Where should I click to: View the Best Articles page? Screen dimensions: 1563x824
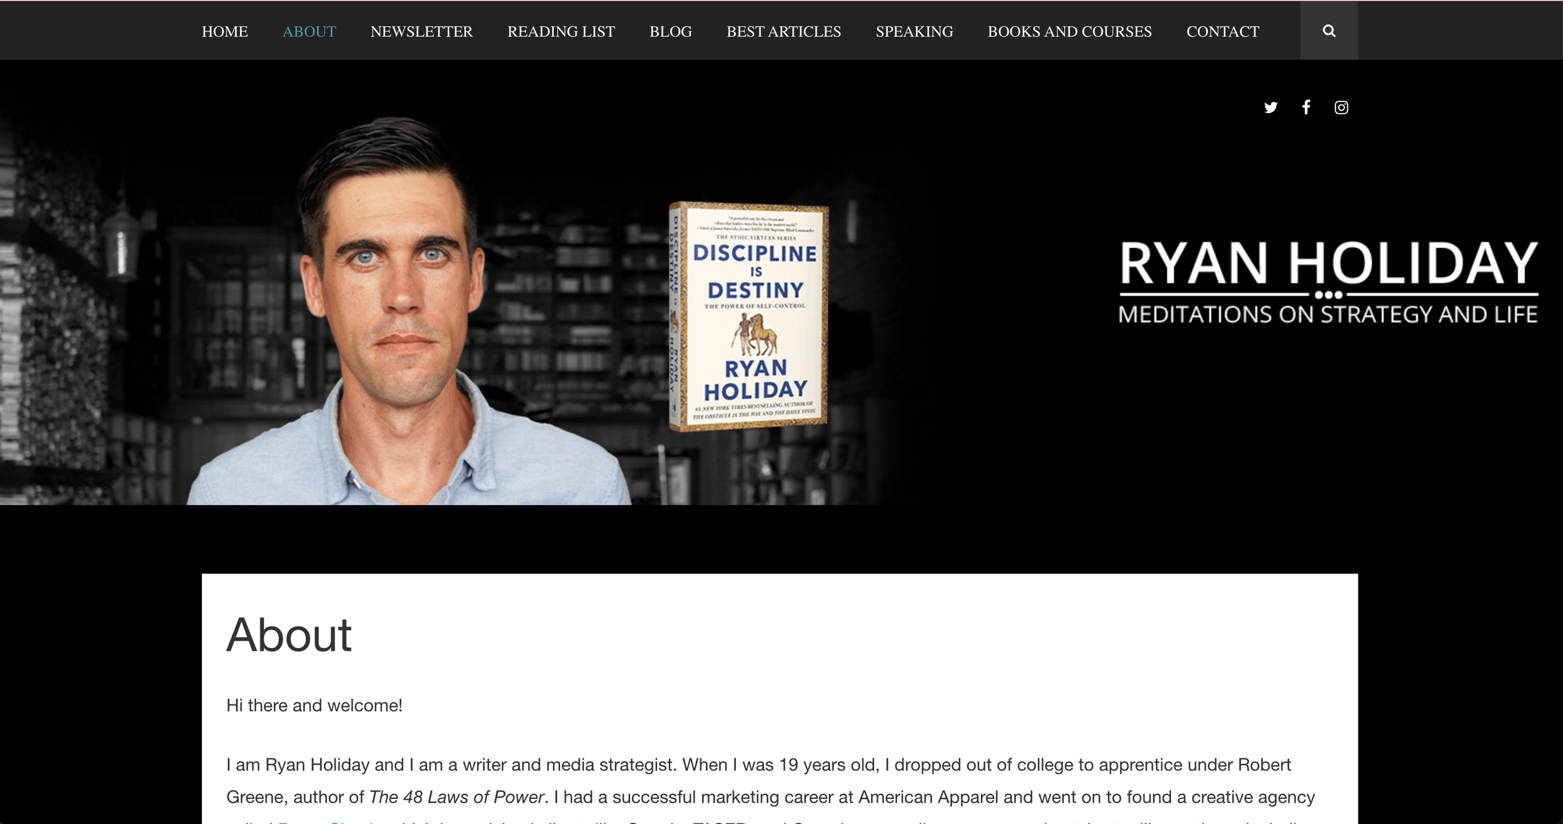click(x=783, y=31)
